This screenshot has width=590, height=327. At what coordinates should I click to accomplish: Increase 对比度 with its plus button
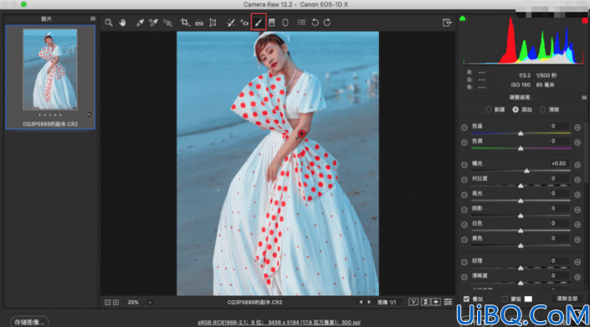click(577, 180)
